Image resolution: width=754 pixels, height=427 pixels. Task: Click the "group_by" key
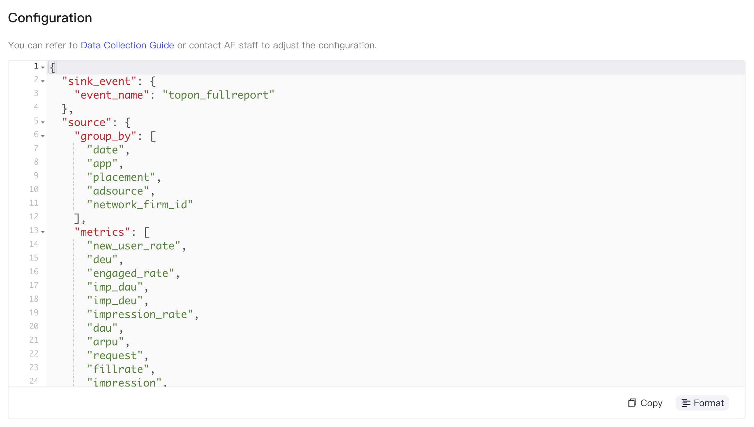(x=105, y=136)
